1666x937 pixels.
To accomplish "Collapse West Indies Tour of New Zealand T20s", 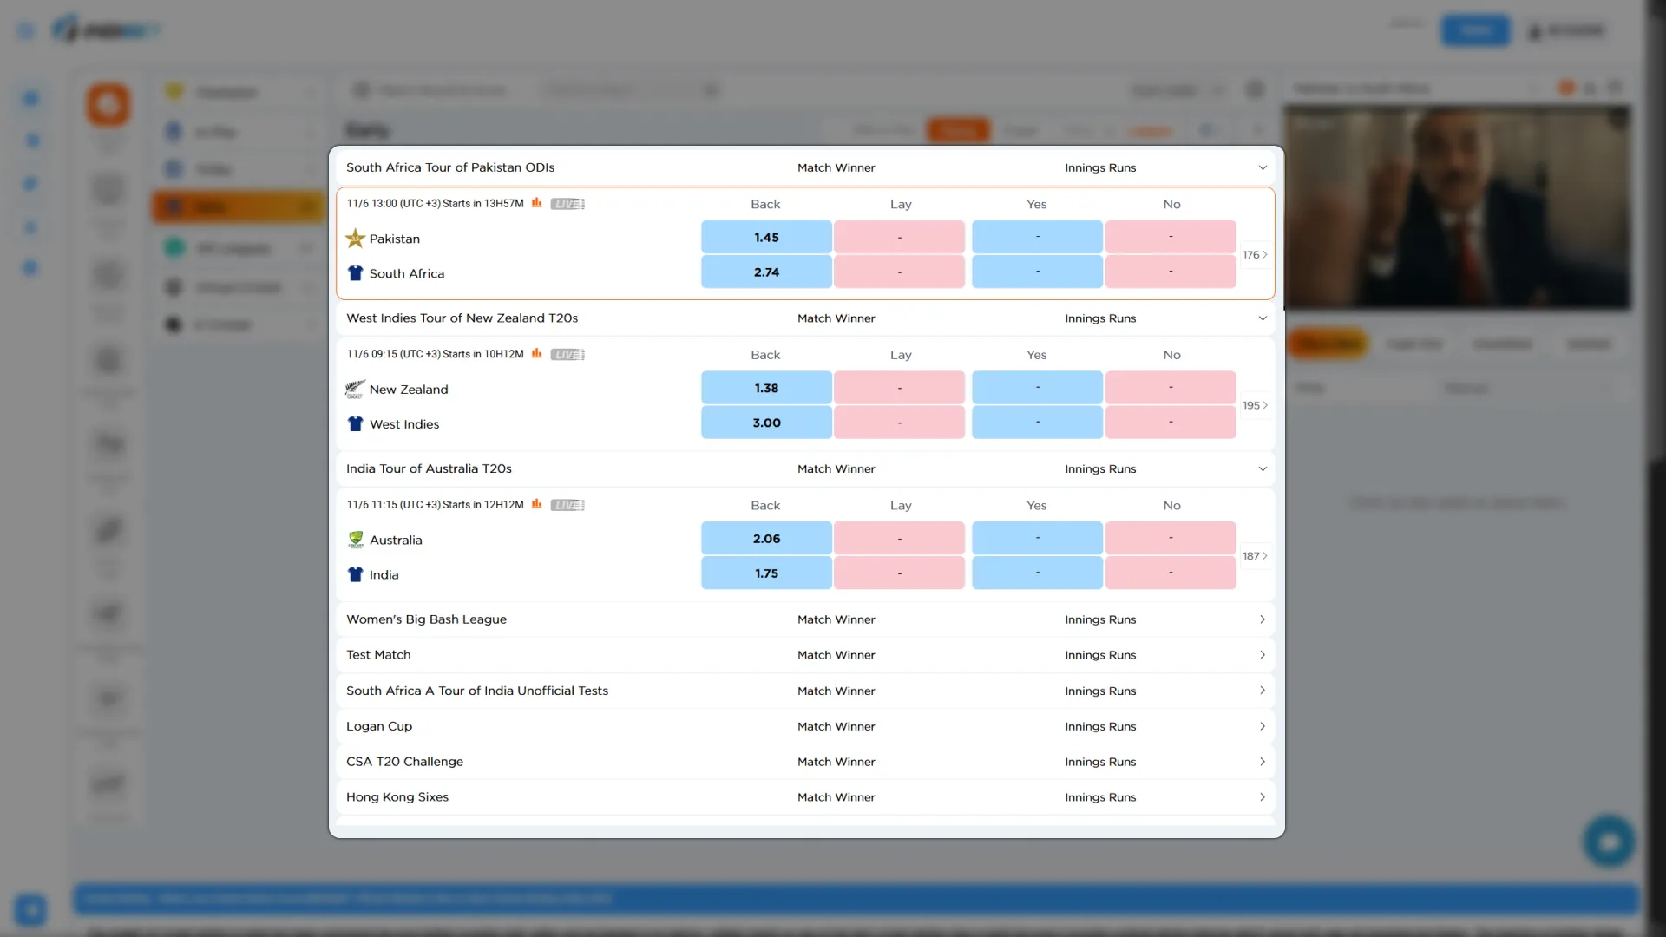I will [1263, 318].
